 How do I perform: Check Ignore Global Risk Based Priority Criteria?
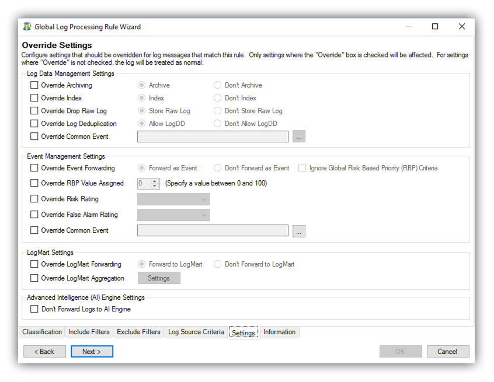[x=301, y=168]
